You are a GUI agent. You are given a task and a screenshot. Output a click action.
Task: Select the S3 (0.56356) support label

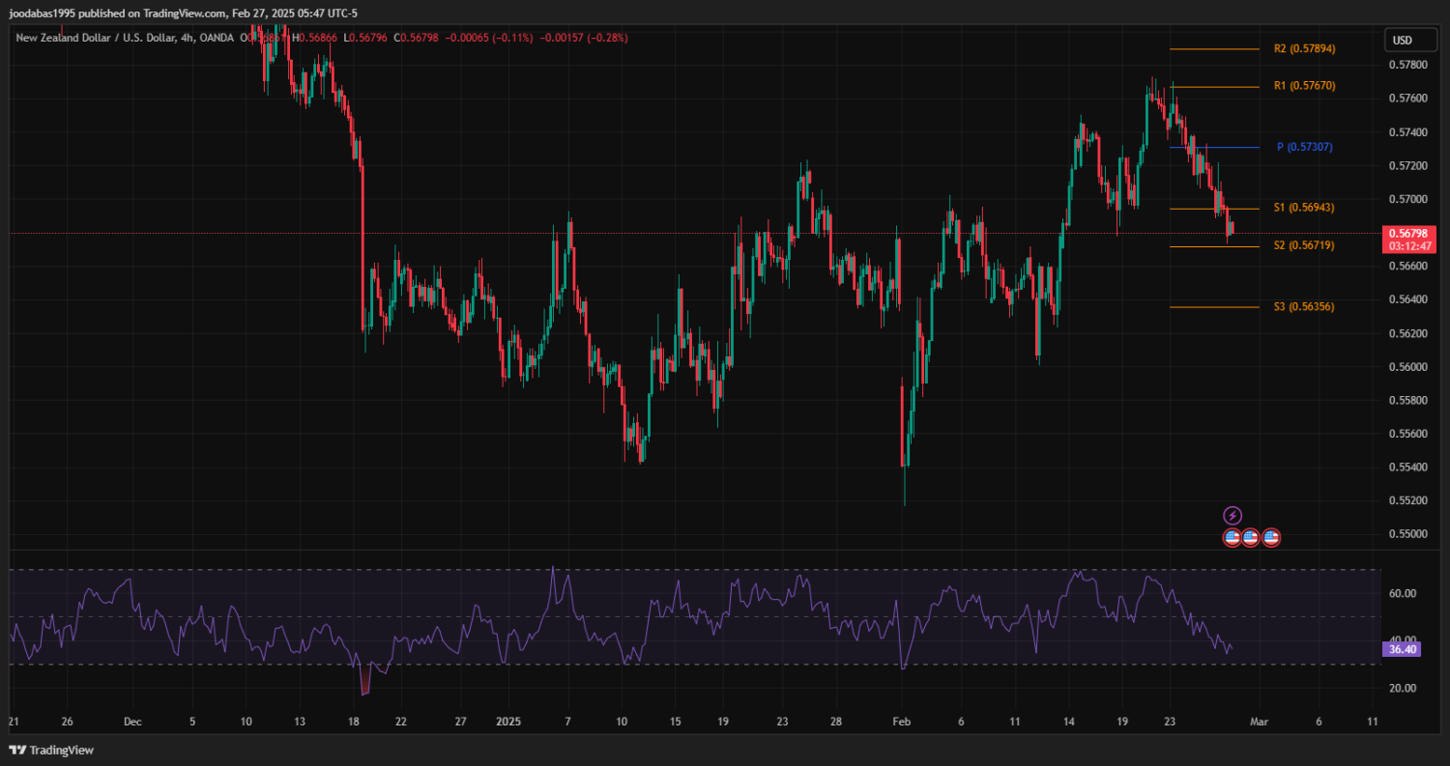(x=1304, y=306)
